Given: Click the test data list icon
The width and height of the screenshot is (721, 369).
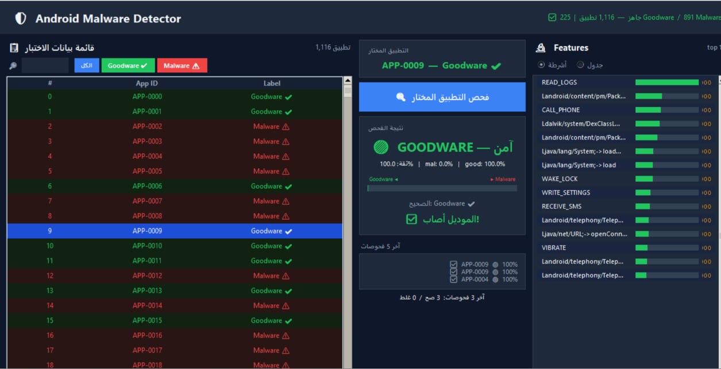Looking at the screenshot, I should 14,48.
